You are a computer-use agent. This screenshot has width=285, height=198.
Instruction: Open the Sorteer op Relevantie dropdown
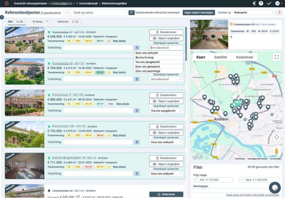254,13
